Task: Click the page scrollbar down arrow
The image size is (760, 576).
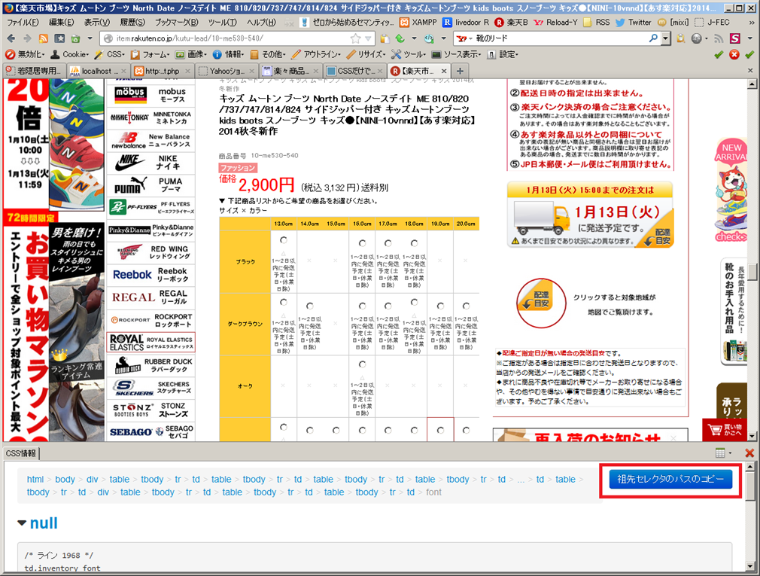Action: 752,437
